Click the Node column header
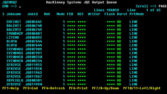The image size is (167, 94). pos(61,14)
